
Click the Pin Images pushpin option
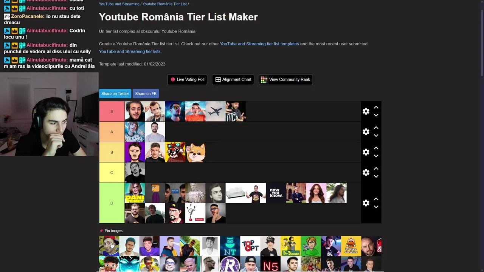(x=111, y=231)
